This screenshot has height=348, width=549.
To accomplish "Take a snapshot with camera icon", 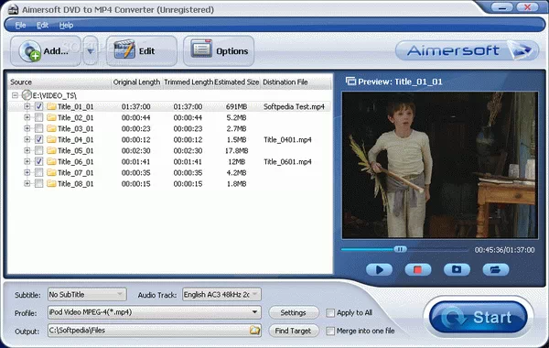I will [457, 269].
